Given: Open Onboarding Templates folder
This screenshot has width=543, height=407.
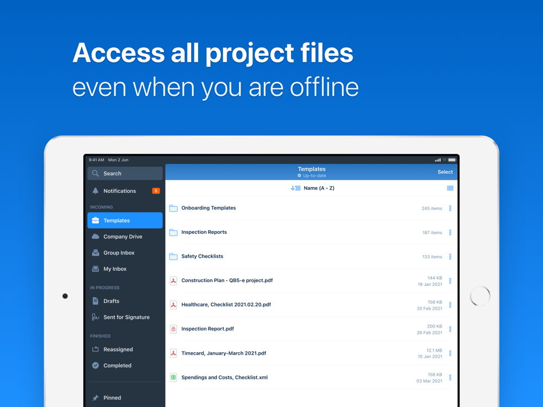Looking at the screenshot, I should pyautogui.click(x=311, y=208).
